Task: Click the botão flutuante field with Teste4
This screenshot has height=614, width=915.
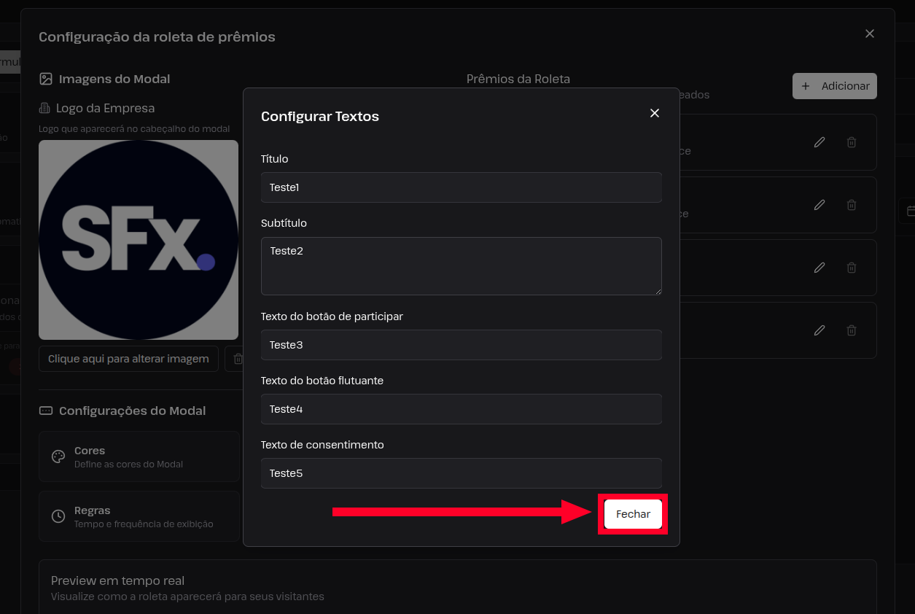Action: click(x=462, y=409)
